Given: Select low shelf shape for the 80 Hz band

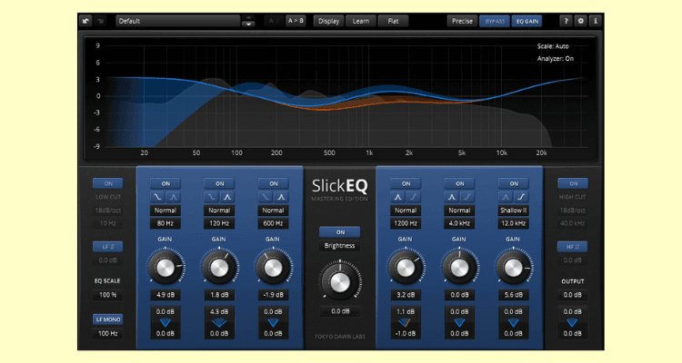Looking at the screenshot, I should pos(157,197).
